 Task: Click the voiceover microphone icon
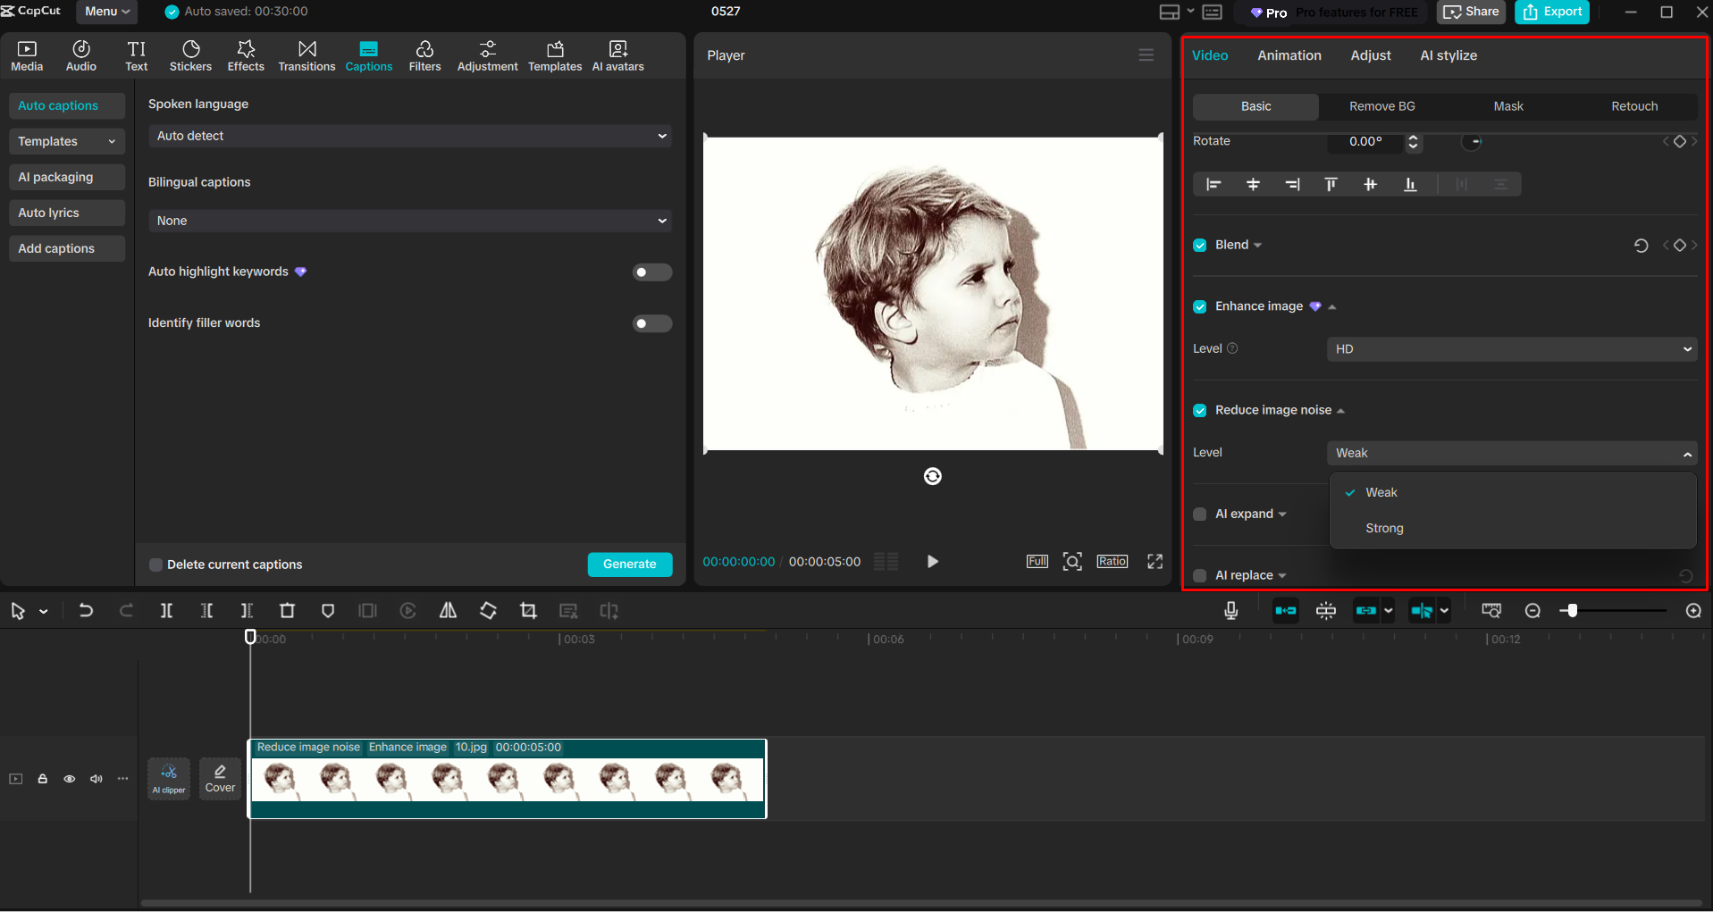[x=1230, y=610]
